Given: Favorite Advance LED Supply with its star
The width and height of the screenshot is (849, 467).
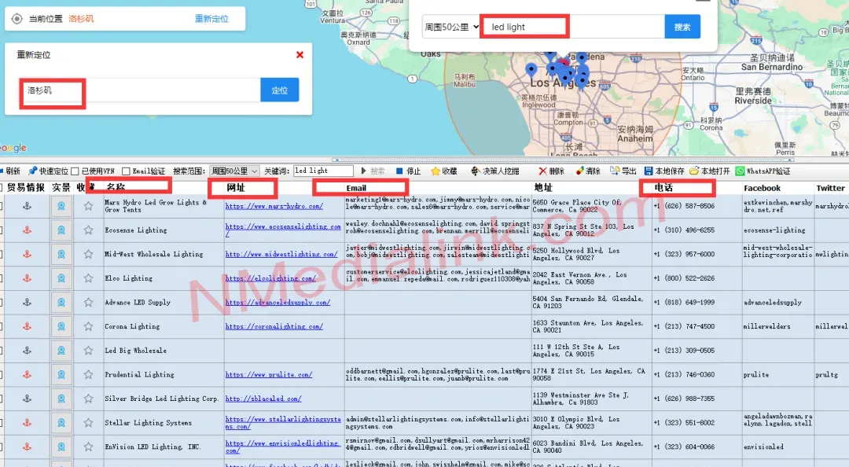Looking at the screenshot, I should [88, 303].
